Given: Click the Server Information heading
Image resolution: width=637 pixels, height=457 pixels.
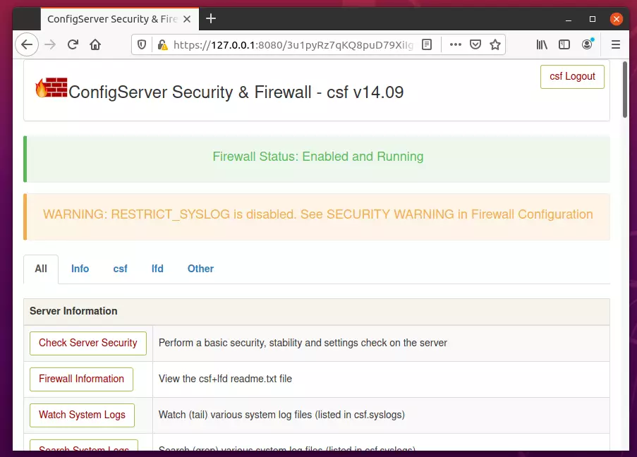Looking at the screenshot, I should (x=73, y=311).
